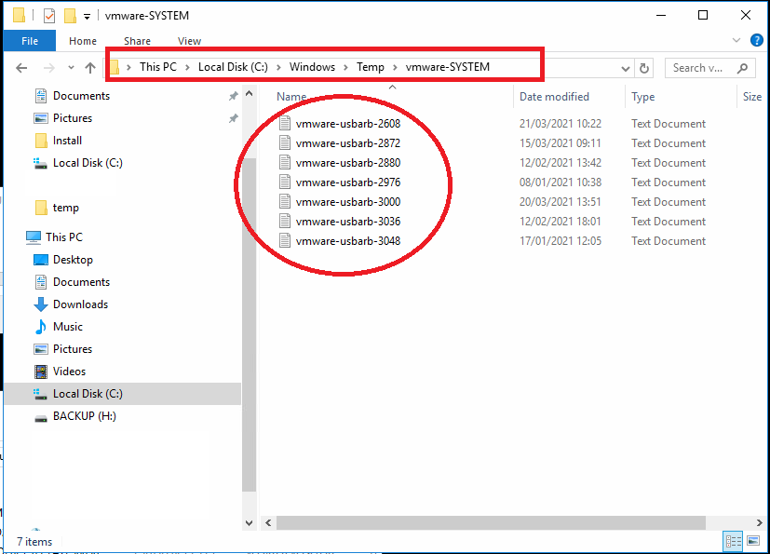Go forward with the Forward arrow

coord(48,68)
